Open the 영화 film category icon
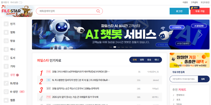Image resolution: width=211 pixels, height=105 pixels. (x=6, y=32)
